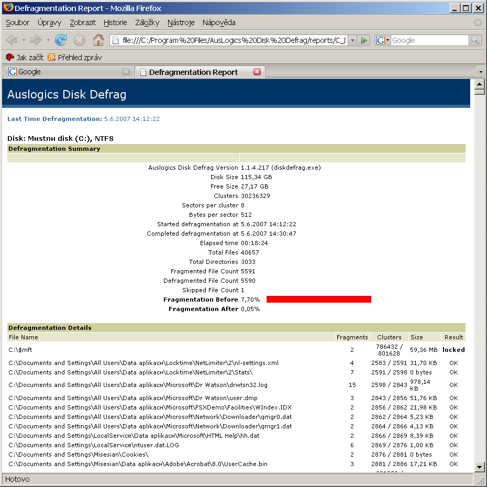Open the forward history dropdown arrow
Image resolution: width=487 pixels, height=487 pixels.
point(48,40)
